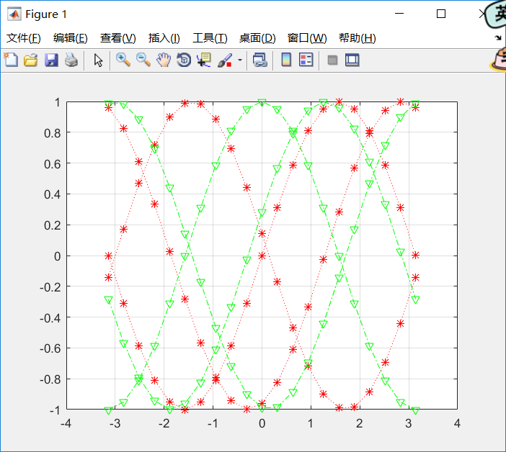Print the figure via the printer icon
Image resolution: width=506 pixels, height=452 pixels.
(71, 60)
